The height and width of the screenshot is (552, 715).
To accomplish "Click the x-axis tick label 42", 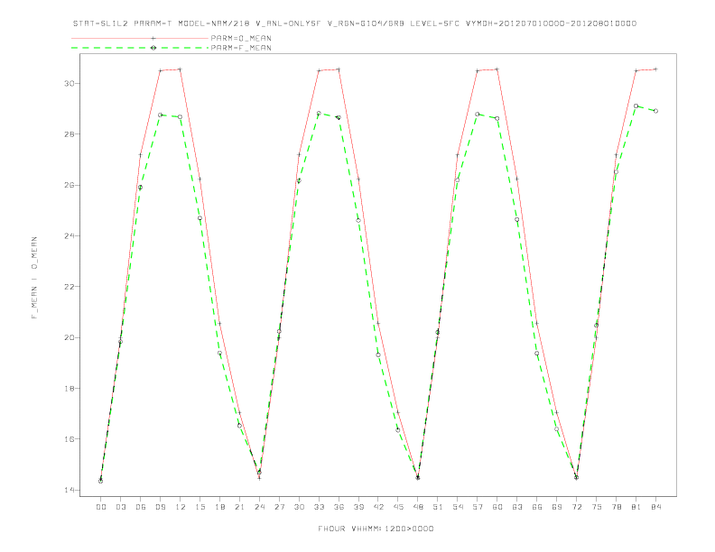I will click(378, 507).
